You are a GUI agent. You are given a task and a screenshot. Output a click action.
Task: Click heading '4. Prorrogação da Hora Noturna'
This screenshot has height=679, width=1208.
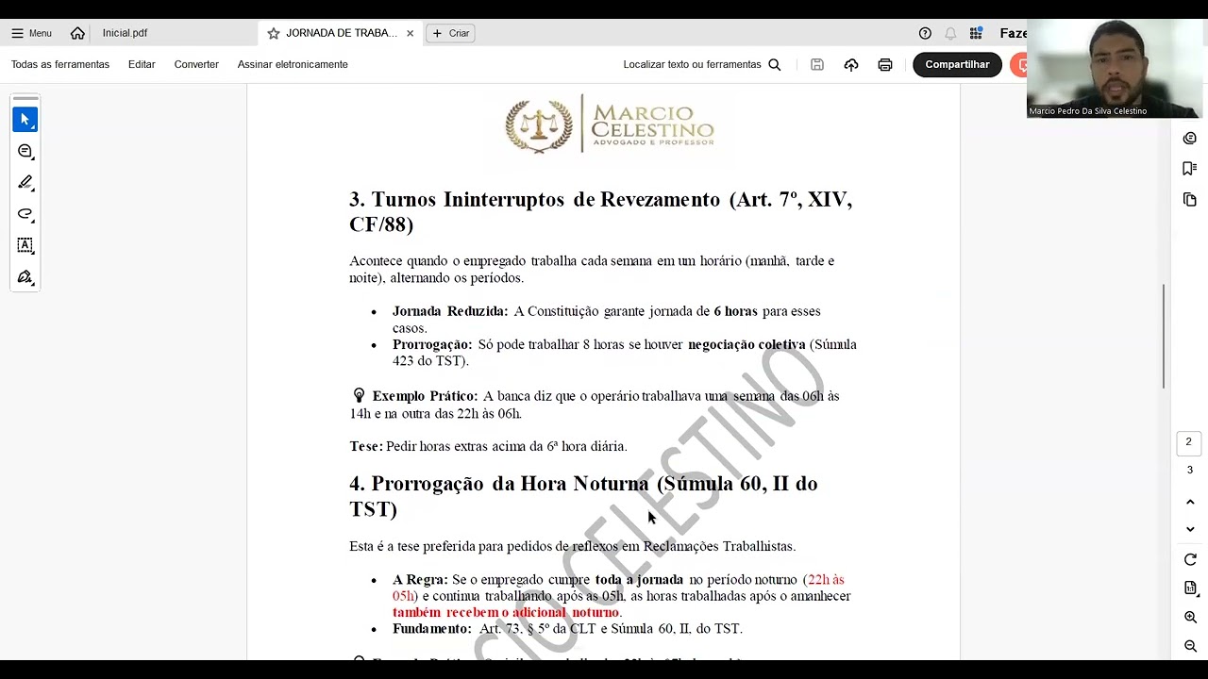pyautogui.click(x=583, y=496)
